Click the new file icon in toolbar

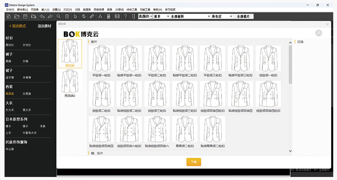8,17
